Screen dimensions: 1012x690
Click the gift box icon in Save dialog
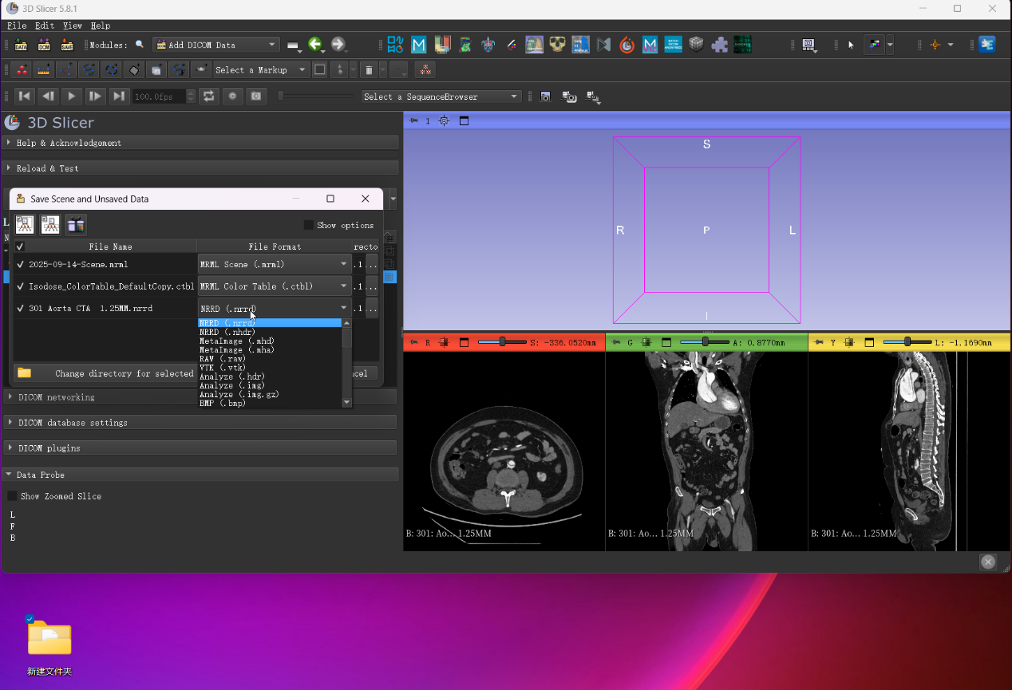(76, 225)
